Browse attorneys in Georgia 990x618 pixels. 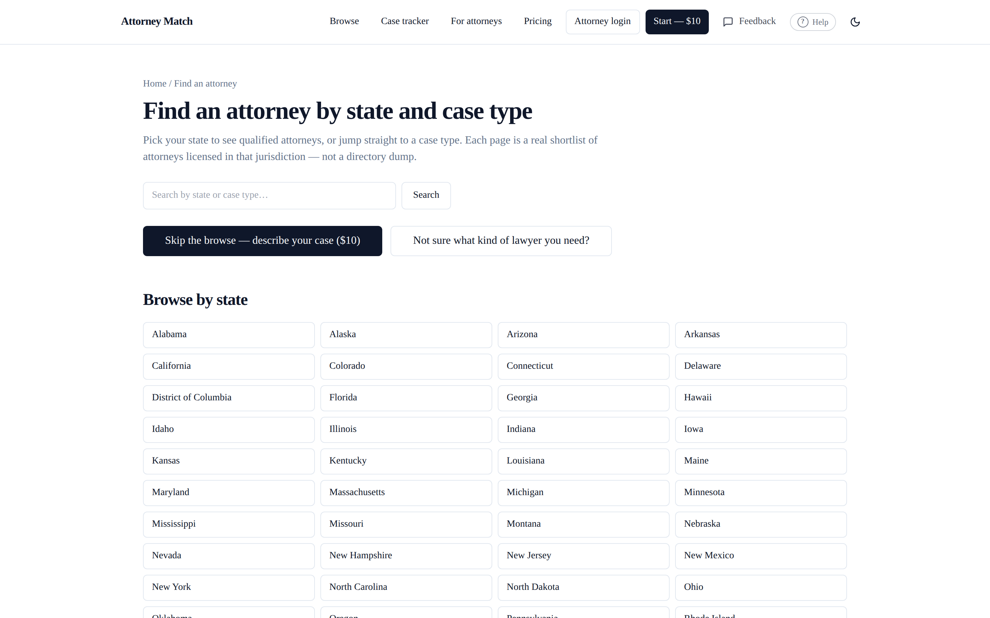pos(583,398)
